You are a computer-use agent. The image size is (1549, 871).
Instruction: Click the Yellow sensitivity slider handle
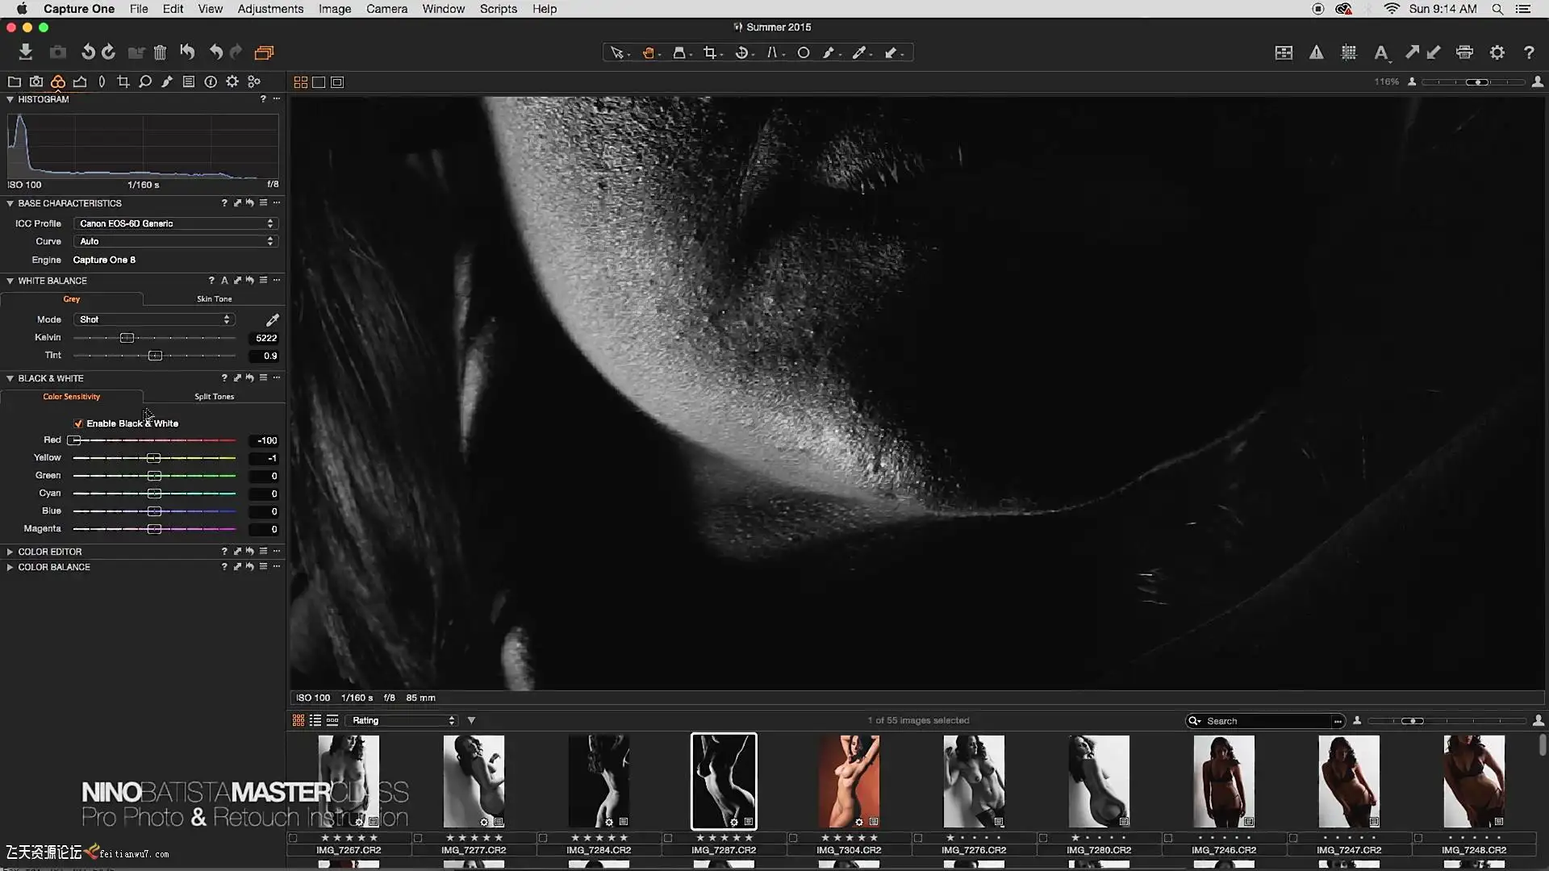point(153,458)
